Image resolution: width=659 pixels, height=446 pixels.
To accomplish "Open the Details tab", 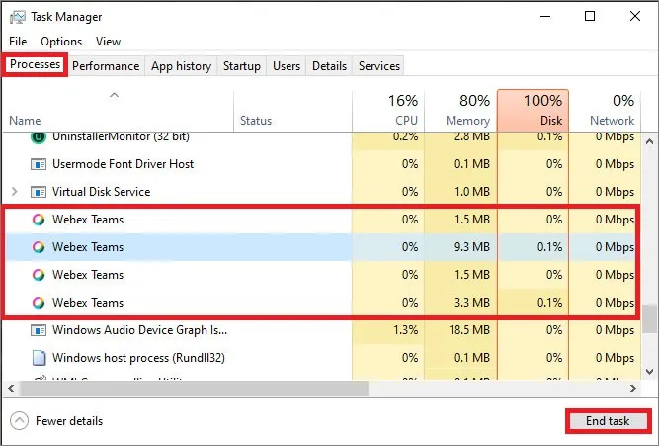I will (x=329, y=66).
